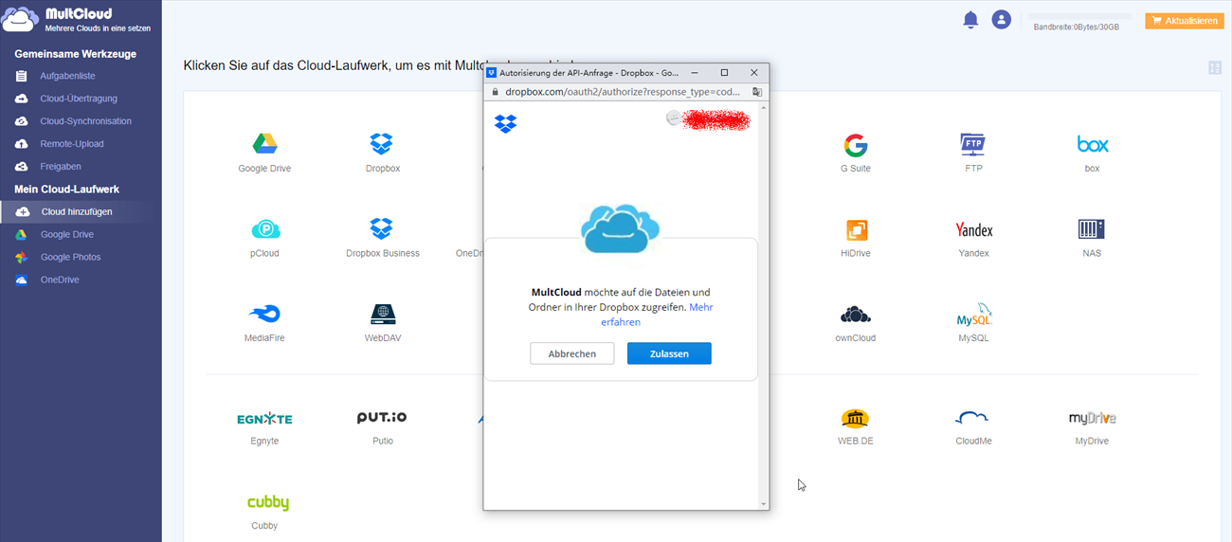Choose the WEB.DE cloud icon
This screenshot has height=542, width=1232.
855,419
